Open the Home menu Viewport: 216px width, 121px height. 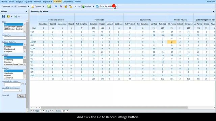(x=4, y=1)
